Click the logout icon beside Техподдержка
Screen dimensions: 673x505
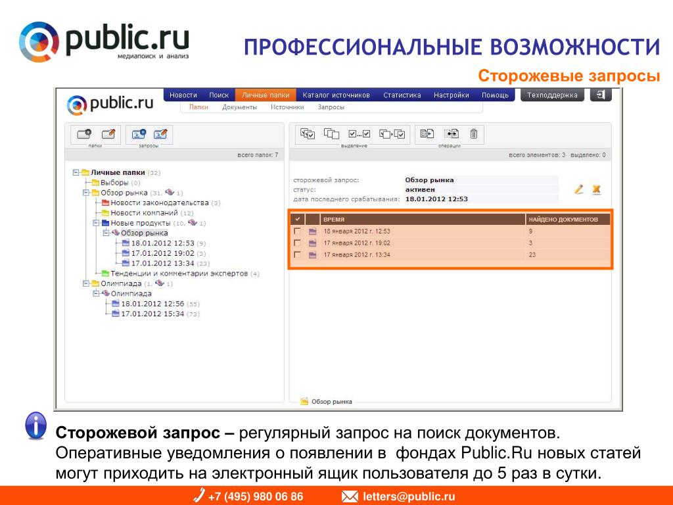601,95
